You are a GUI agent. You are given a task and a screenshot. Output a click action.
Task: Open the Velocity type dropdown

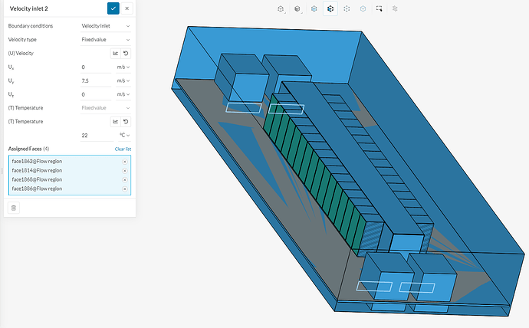[x=106, y=39]
